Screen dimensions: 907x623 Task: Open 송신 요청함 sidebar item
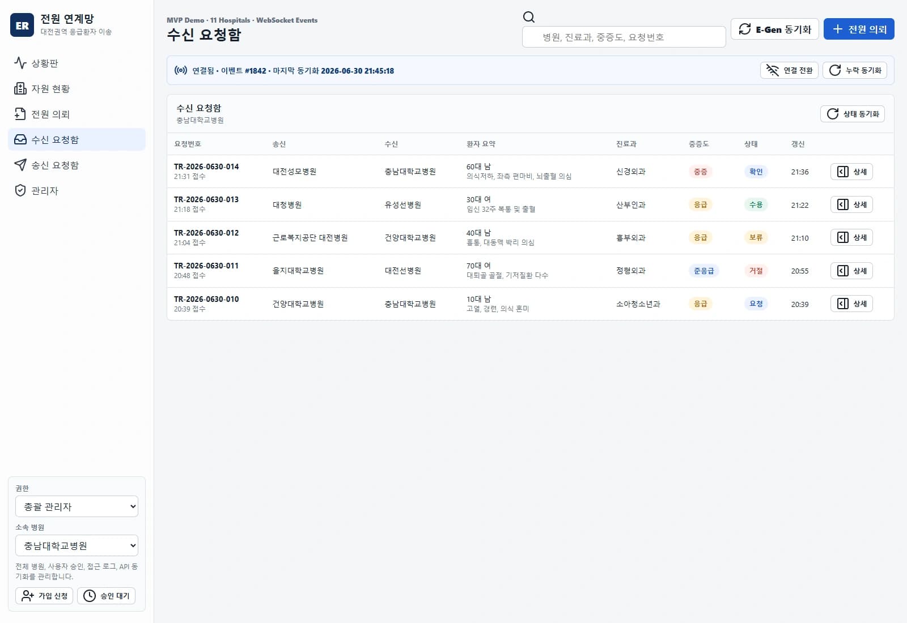click(x=77, y=165)
